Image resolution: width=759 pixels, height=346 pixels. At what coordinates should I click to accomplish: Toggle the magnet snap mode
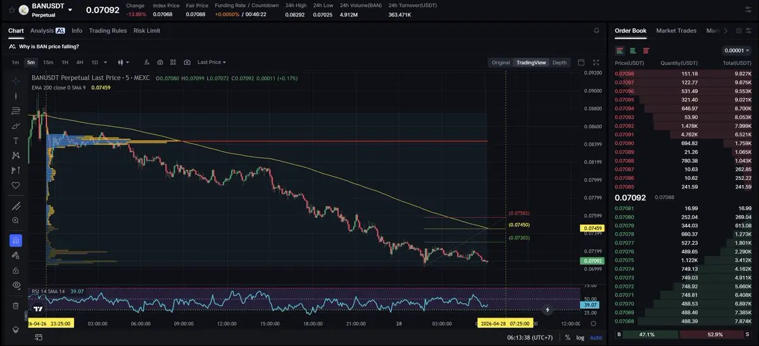(15, 241)
